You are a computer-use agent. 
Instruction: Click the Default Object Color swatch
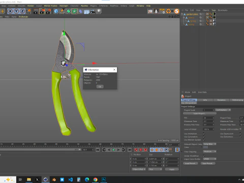[x=205, y=147]
